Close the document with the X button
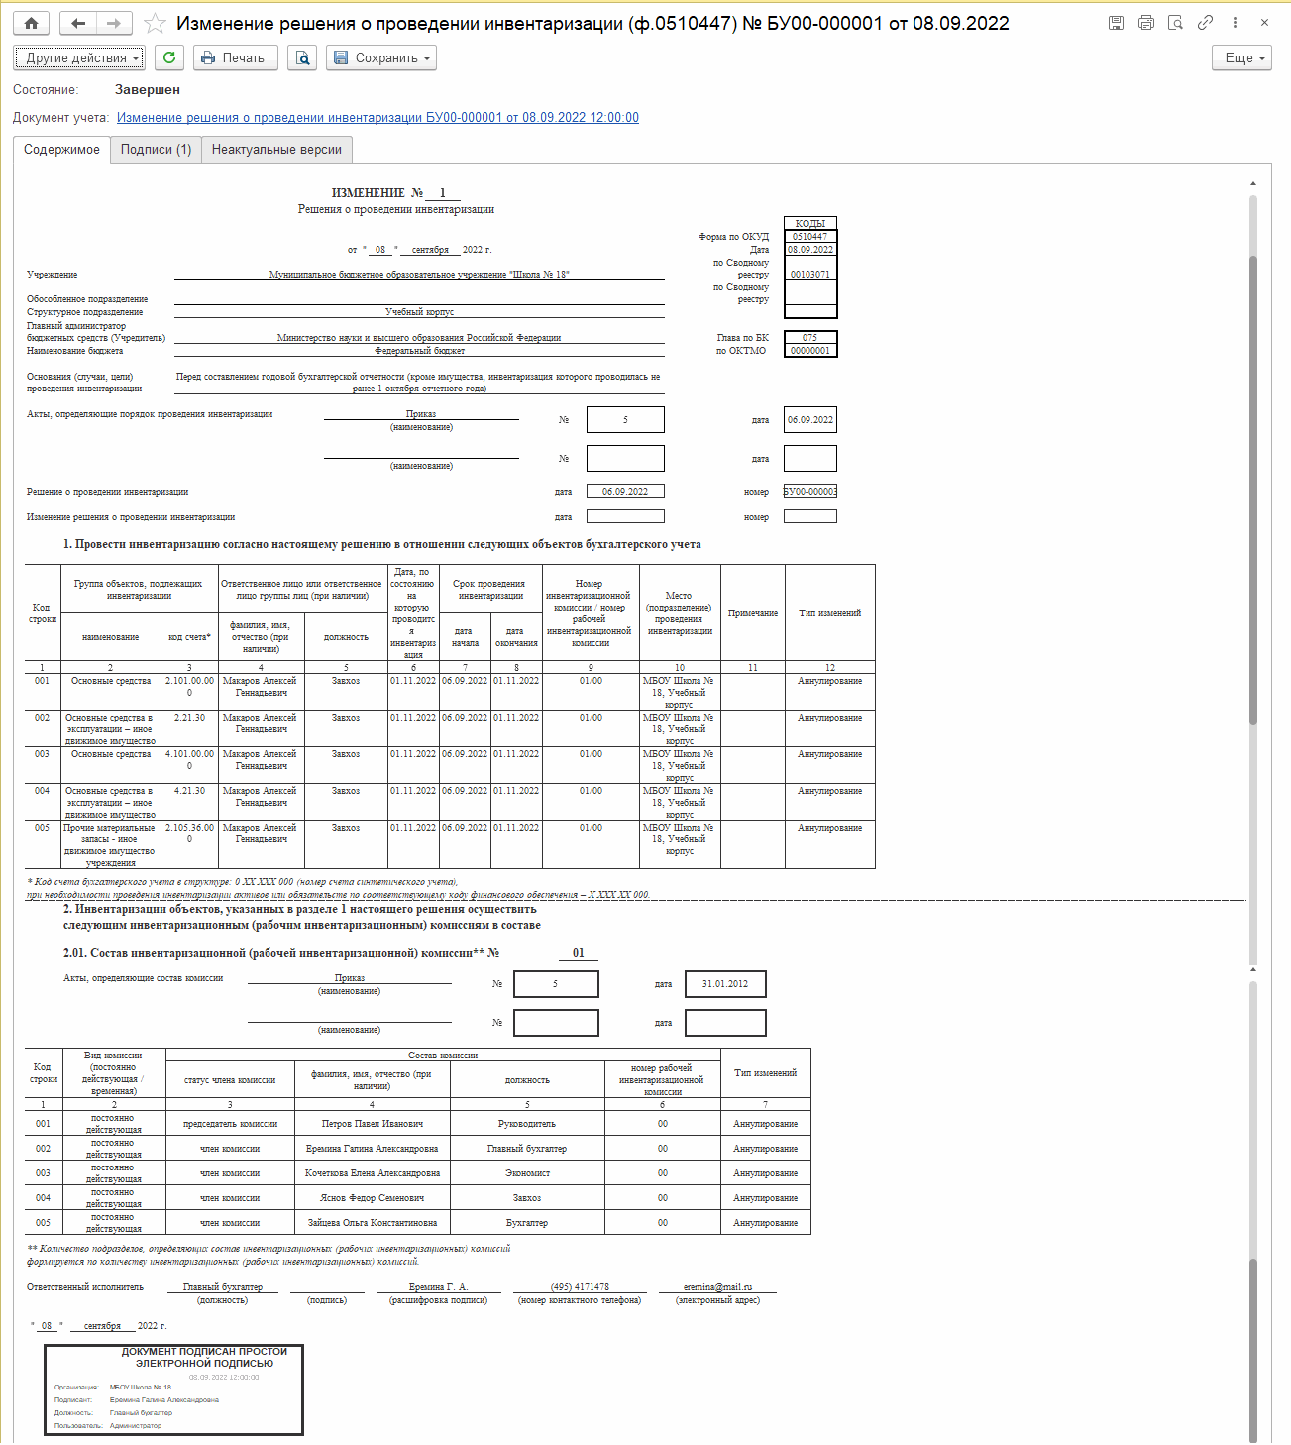1291x1445 pixels. click(1264, 23)
